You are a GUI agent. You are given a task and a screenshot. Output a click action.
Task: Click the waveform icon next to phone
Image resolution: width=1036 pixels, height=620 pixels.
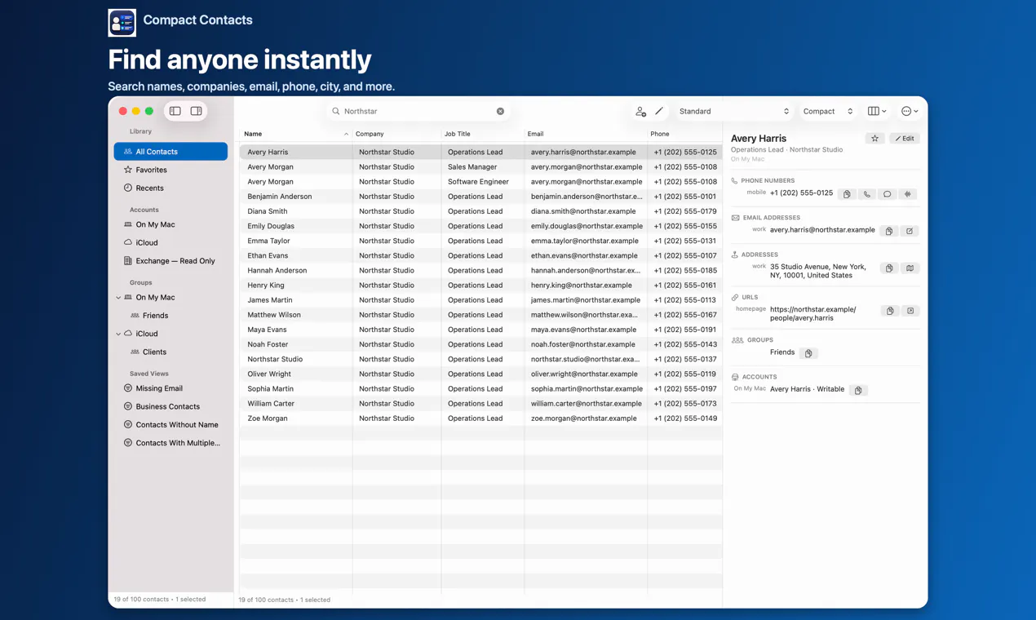[x=908, y=194]
